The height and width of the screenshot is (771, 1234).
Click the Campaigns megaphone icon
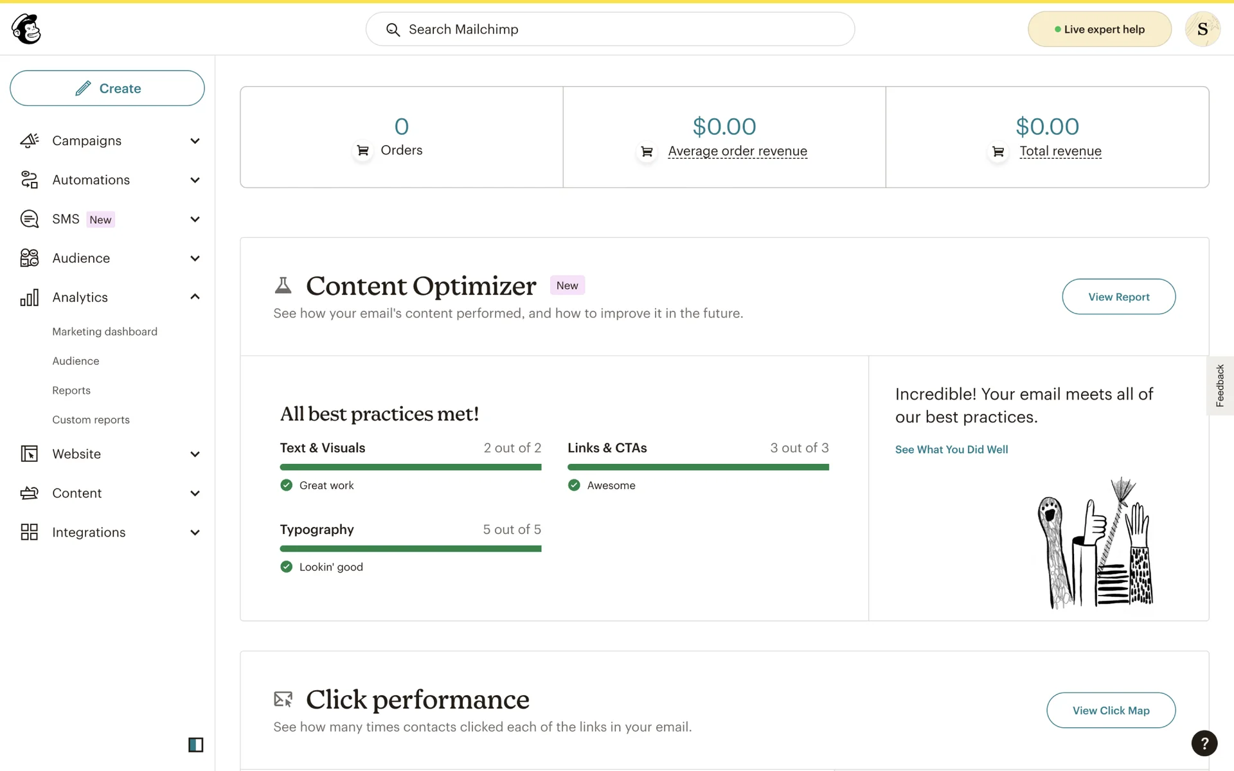pos(30,141)
